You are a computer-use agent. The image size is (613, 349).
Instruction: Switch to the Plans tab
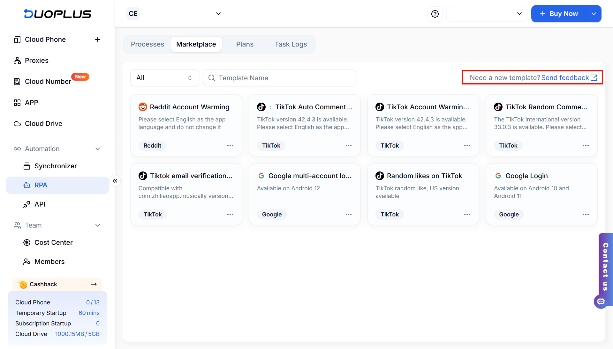coord(245,44)
